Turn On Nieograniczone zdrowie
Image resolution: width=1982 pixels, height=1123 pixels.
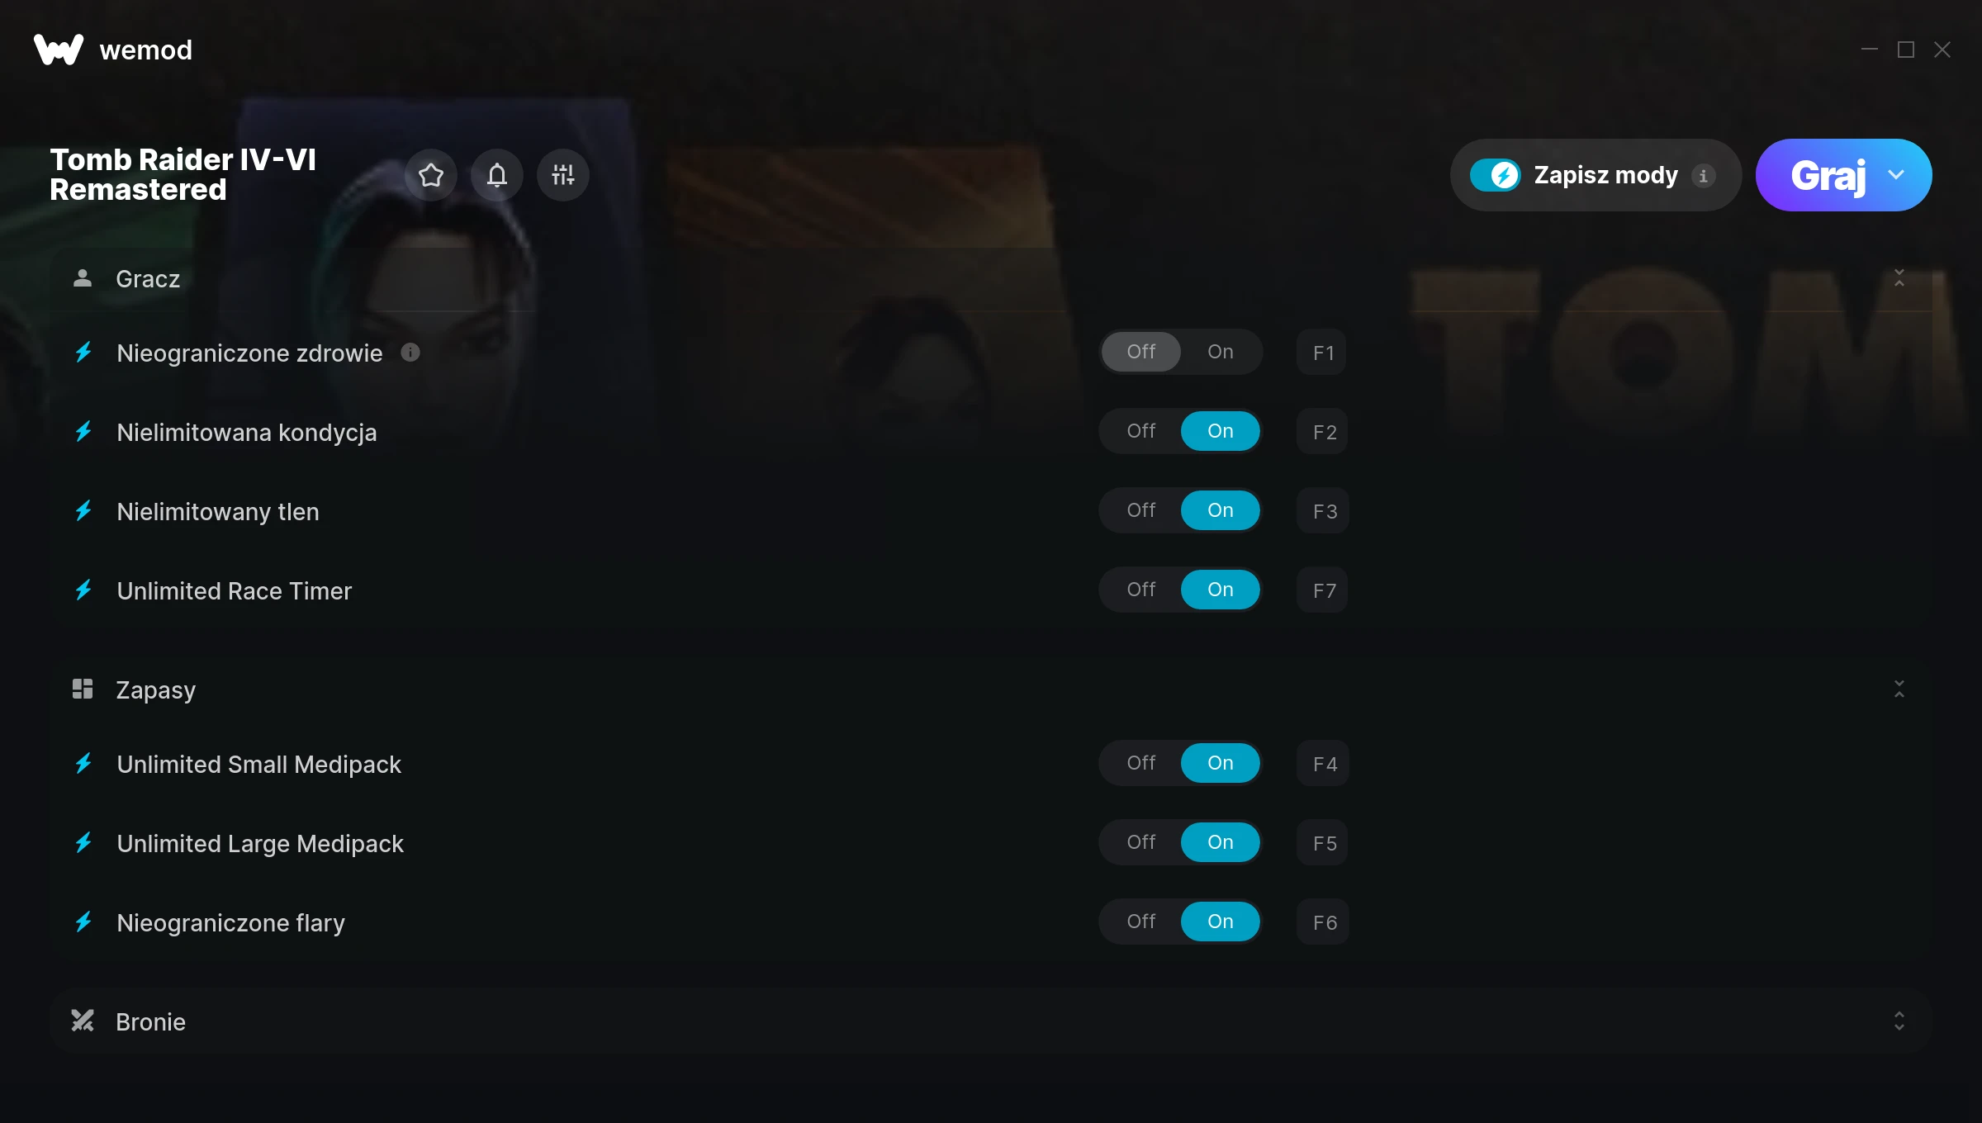tap(1221, 352)
